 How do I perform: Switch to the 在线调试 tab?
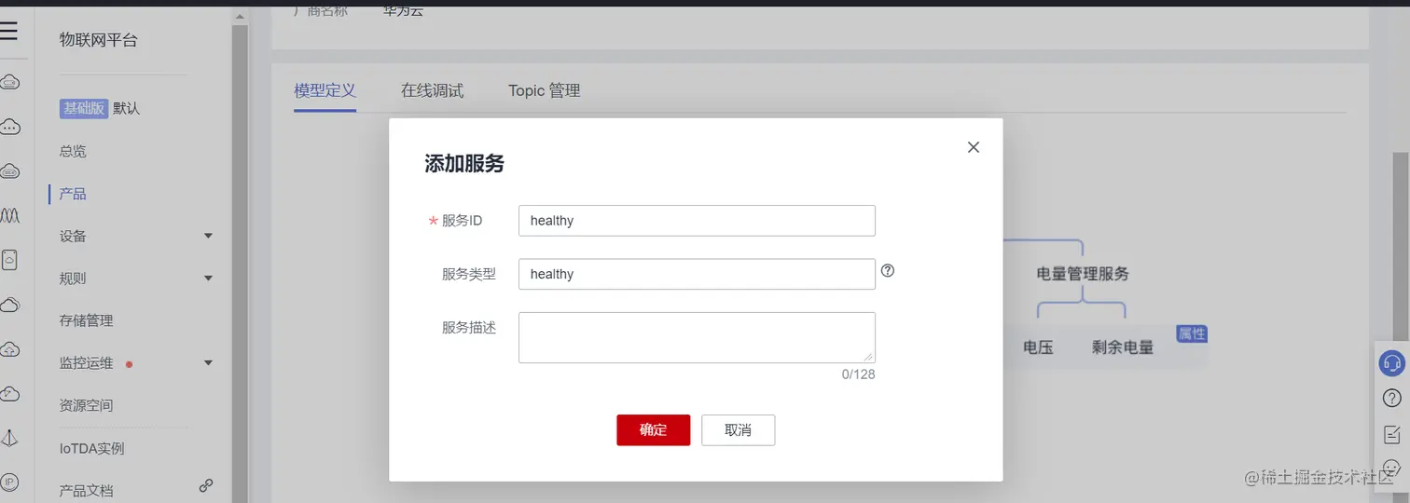click(x=432, y=91)
